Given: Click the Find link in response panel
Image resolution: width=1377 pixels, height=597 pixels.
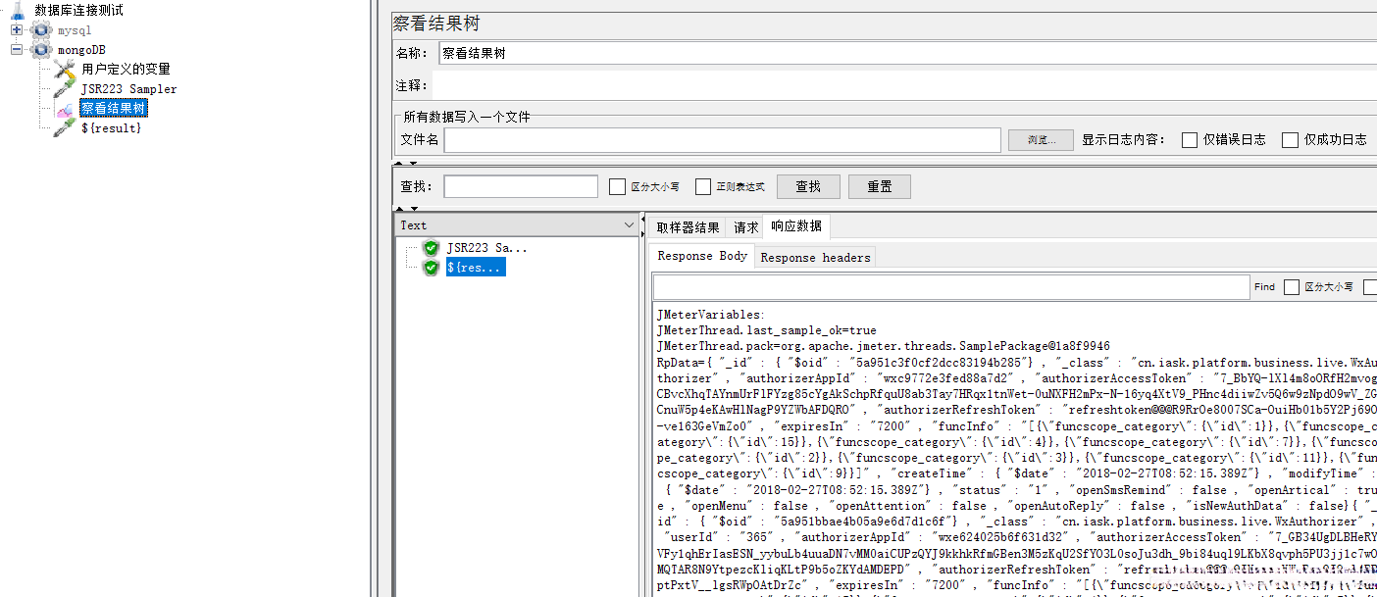Looking at the screenshot, I should point(1264,287).
